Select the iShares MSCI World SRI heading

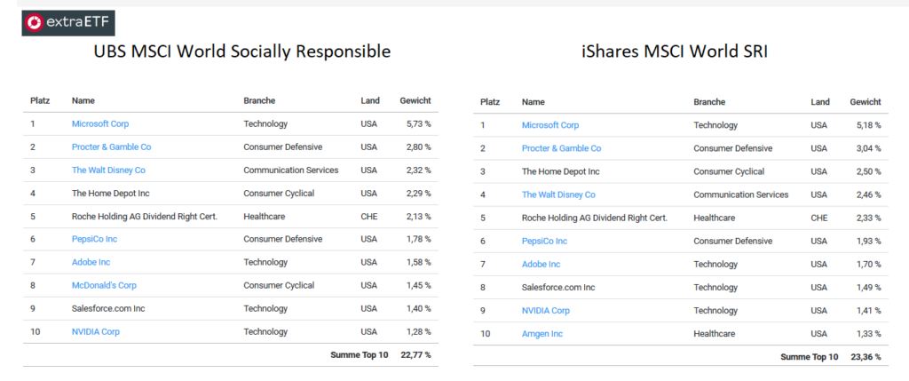pos(675,52)
